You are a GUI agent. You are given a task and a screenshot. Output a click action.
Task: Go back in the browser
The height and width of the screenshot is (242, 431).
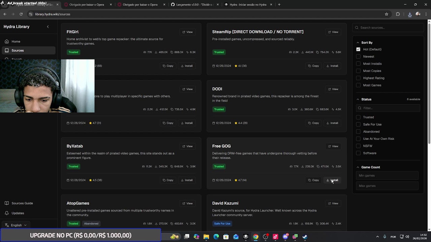(x=5, y=14)
